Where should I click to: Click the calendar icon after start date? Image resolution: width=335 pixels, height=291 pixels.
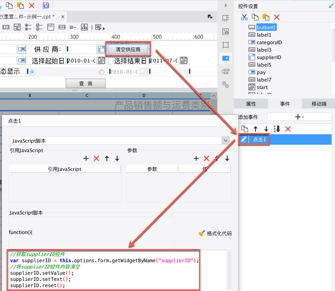tap(101, 61)
